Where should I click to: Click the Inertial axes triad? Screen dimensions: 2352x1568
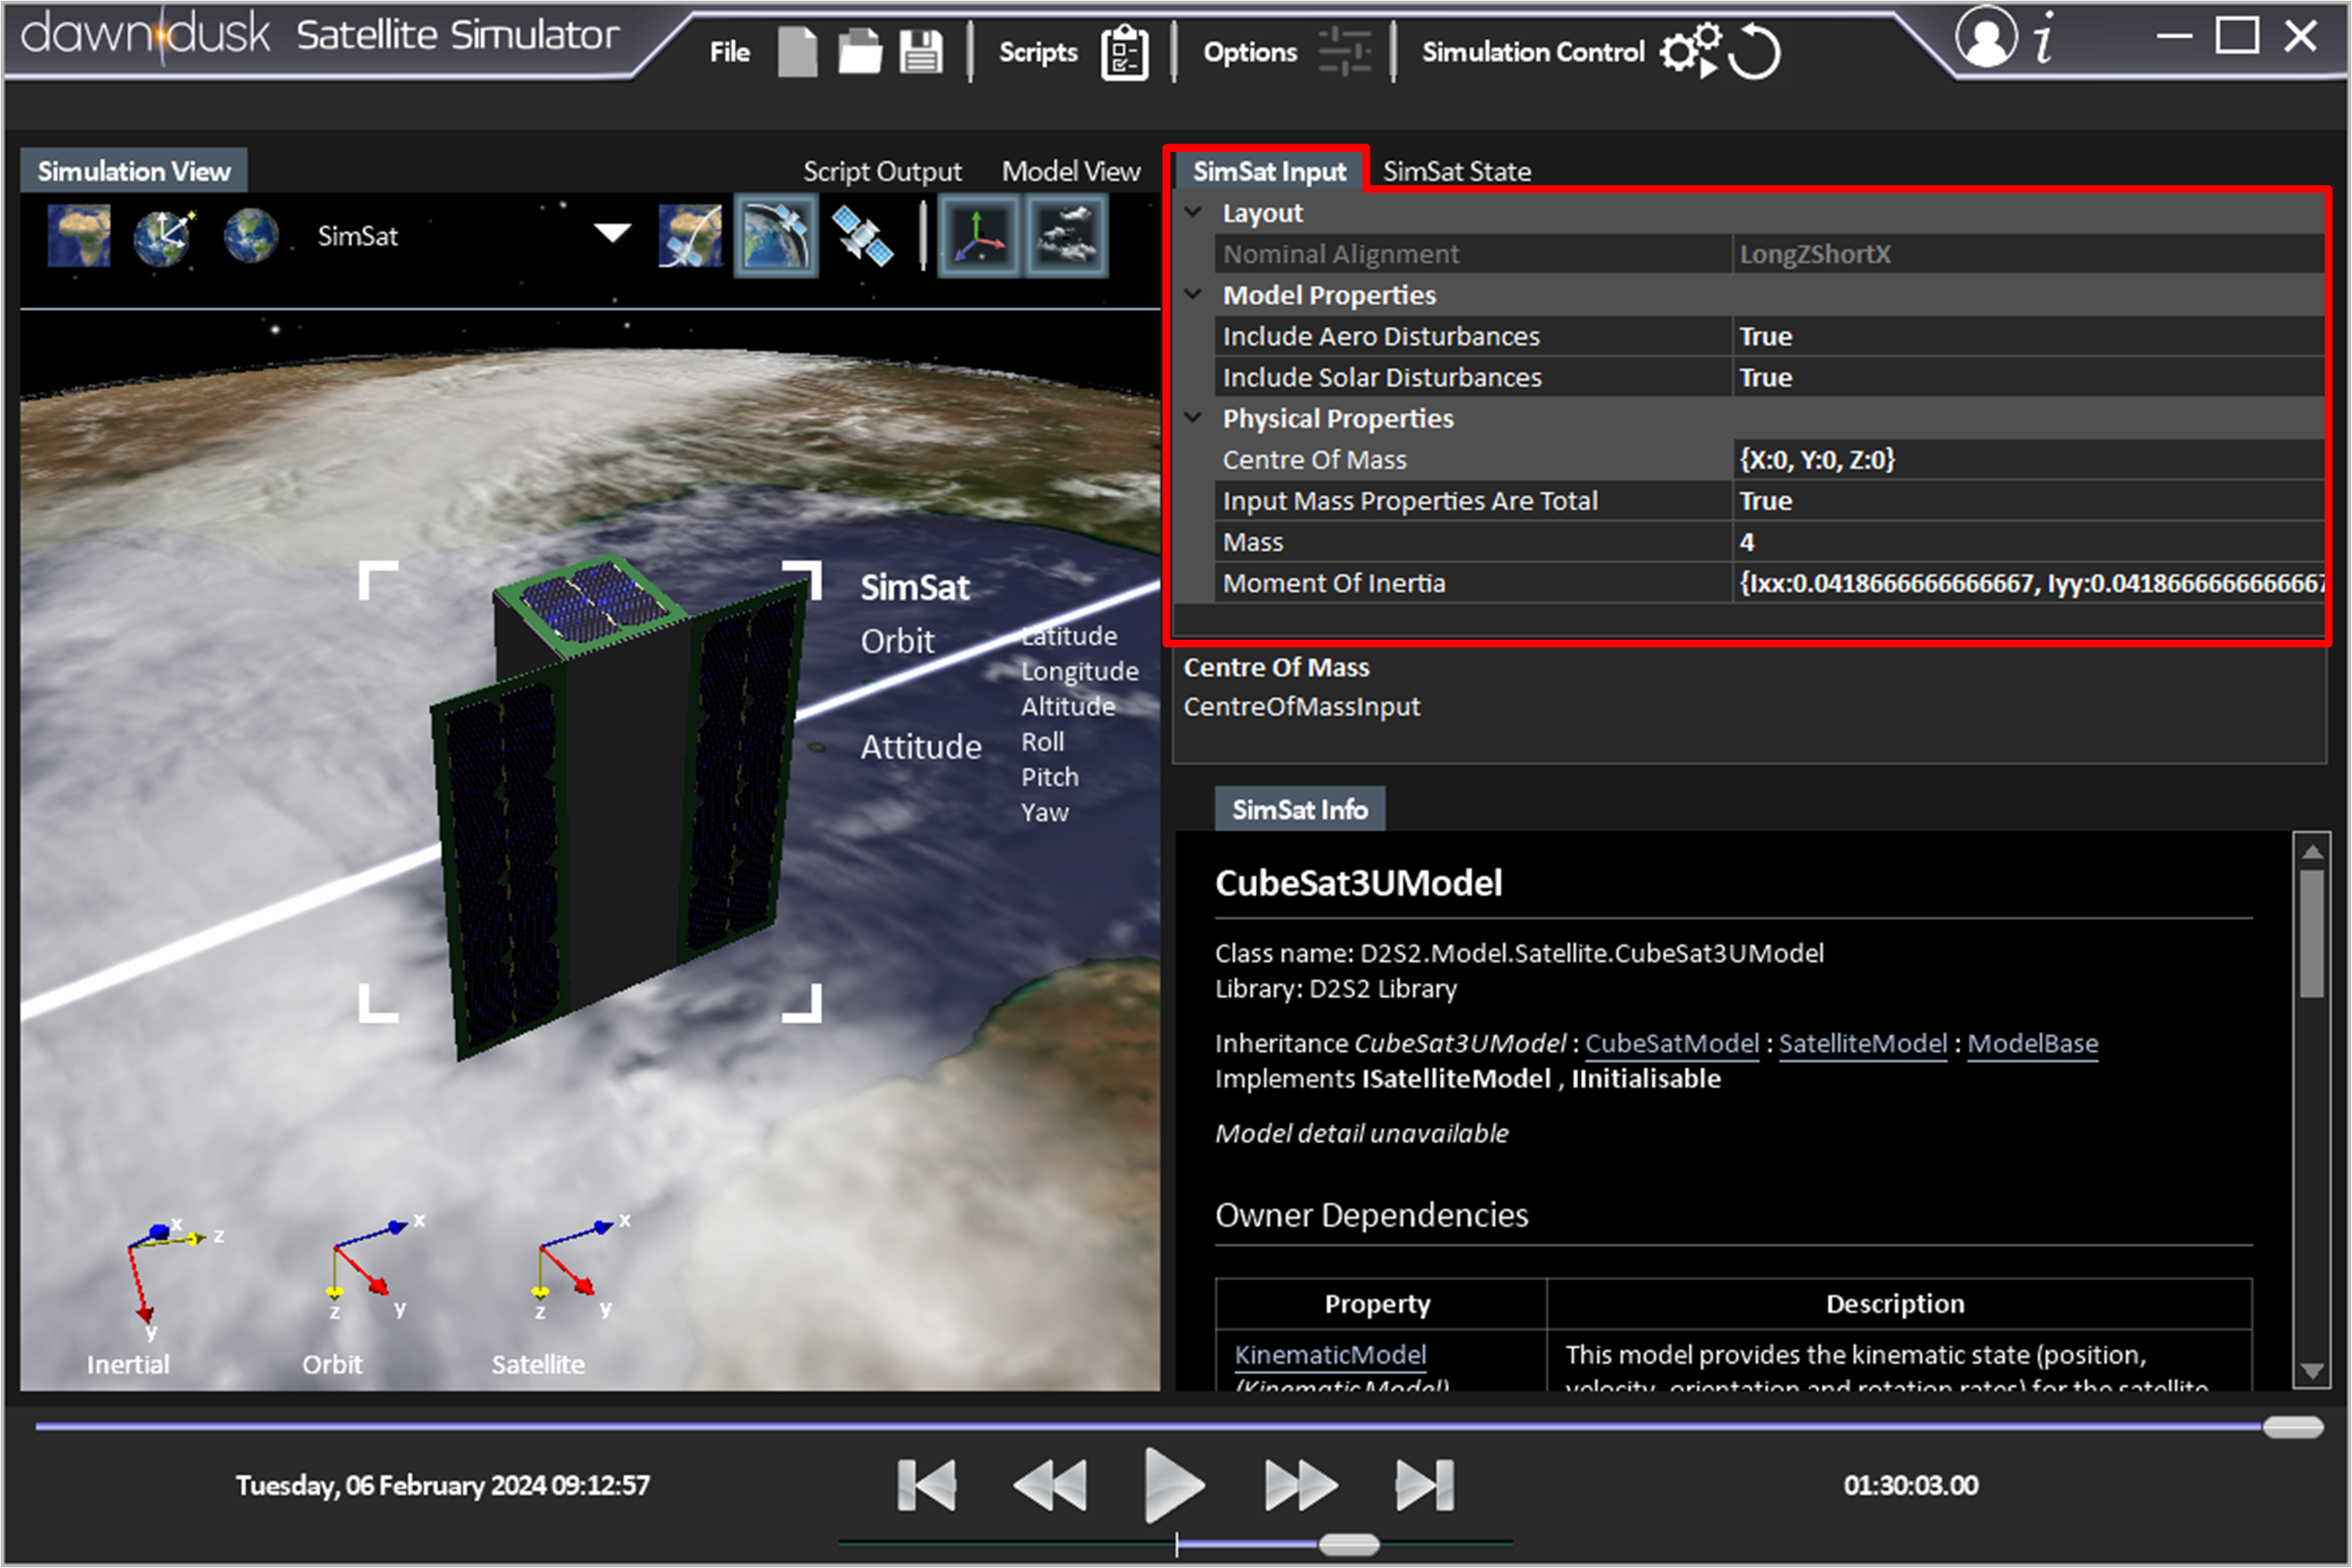[168, 1276]
